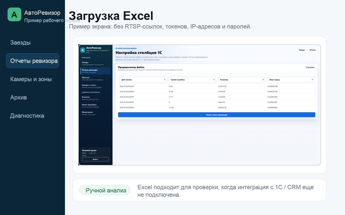345x215 pixels.
Task: Open Demo-проверки in the embedded sidebar
Action: pyautogui.click(x=95, y=105)
